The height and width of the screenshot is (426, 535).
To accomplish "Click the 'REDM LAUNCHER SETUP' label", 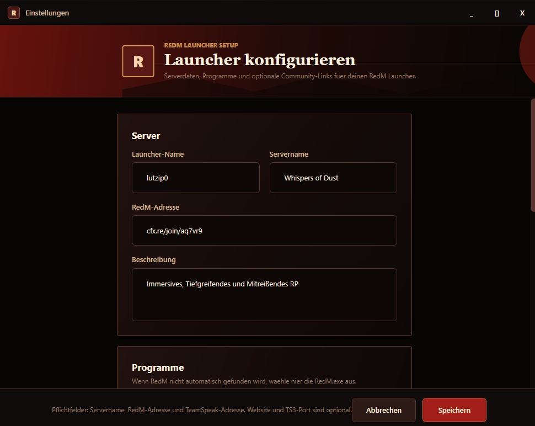I will pos(201,45).
